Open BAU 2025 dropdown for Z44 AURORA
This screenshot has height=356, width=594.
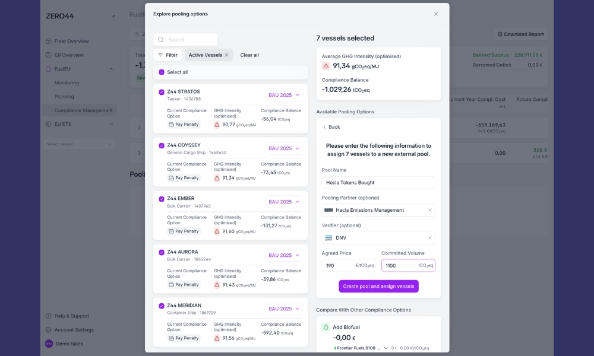point(284,255)
